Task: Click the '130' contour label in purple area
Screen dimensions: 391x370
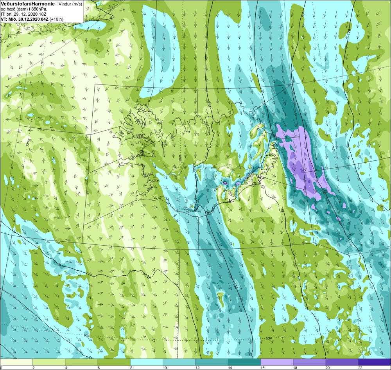Action: click(x=323, y=191)
